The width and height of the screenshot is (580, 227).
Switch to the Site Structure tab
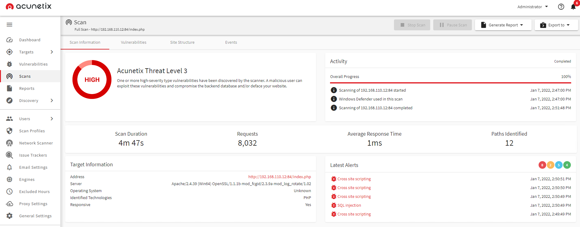[182, 42]
